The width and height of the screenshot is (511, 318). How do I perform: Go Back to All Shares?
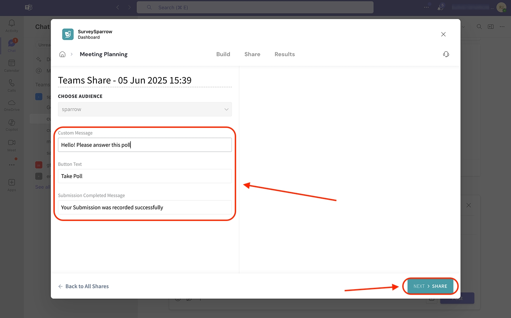84,286
